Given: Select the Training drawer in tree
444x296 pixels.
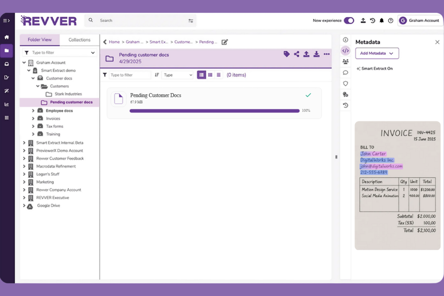Looking at the screenshot, I should (x=49, y=134).
